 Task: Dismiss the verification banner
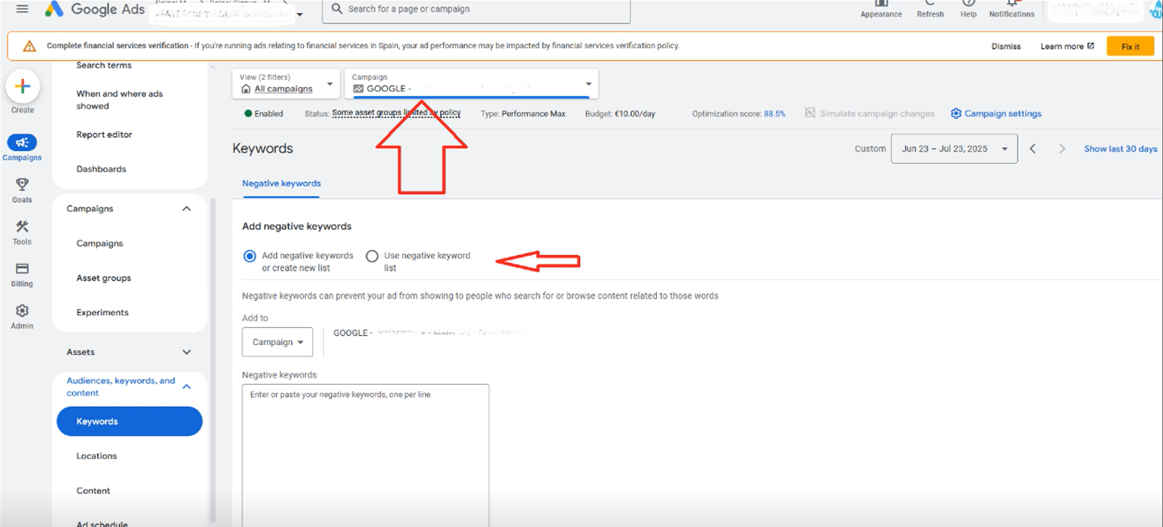1006,47
